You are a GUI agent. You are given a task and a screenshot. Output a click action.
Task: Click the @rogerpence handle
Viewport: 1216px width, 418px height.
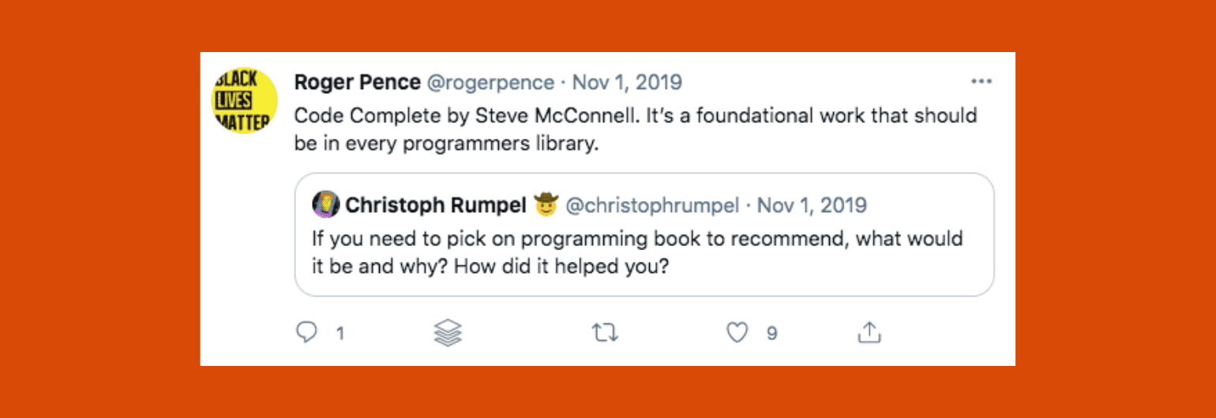point(490,82)
